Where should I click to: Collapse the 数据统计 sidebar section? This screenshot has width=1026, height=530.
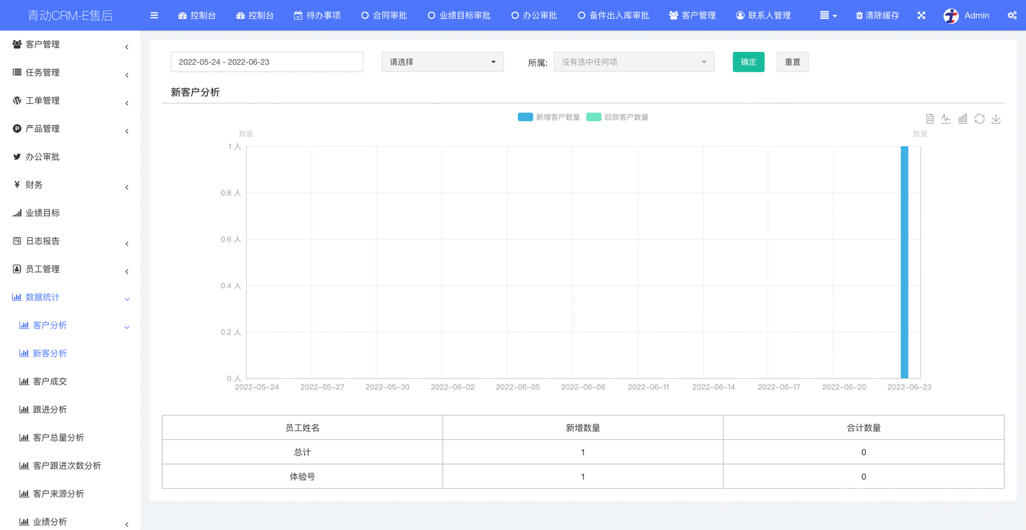pyautogui.click(x=69, y=297)
